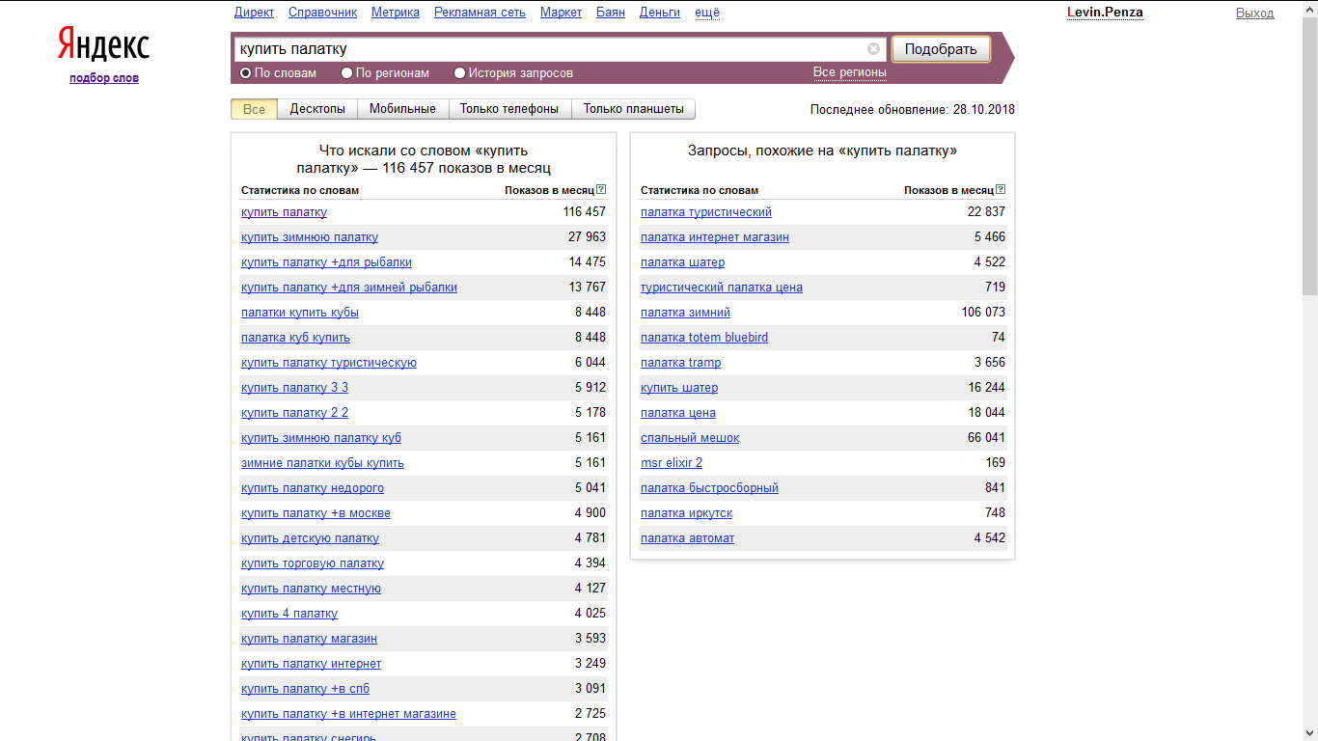Click the 'Выход' logout link

pyautogui.click(x=1255, y=14)
